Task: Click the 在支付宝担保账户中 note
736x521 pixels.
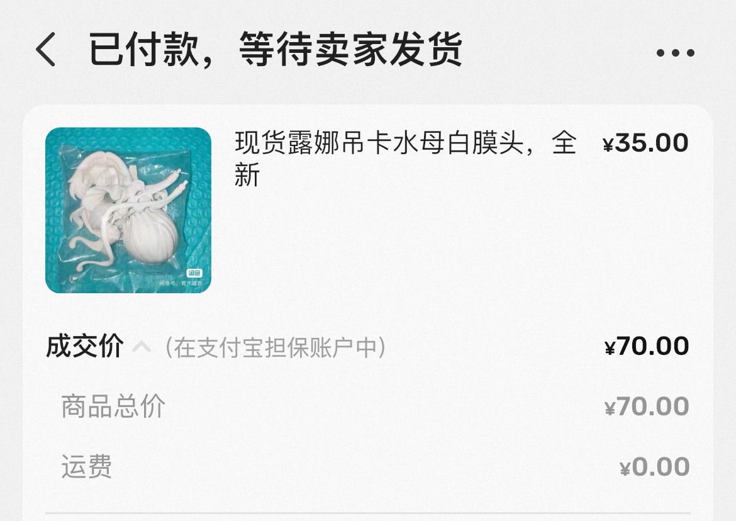Action: [x=276, y=347]
